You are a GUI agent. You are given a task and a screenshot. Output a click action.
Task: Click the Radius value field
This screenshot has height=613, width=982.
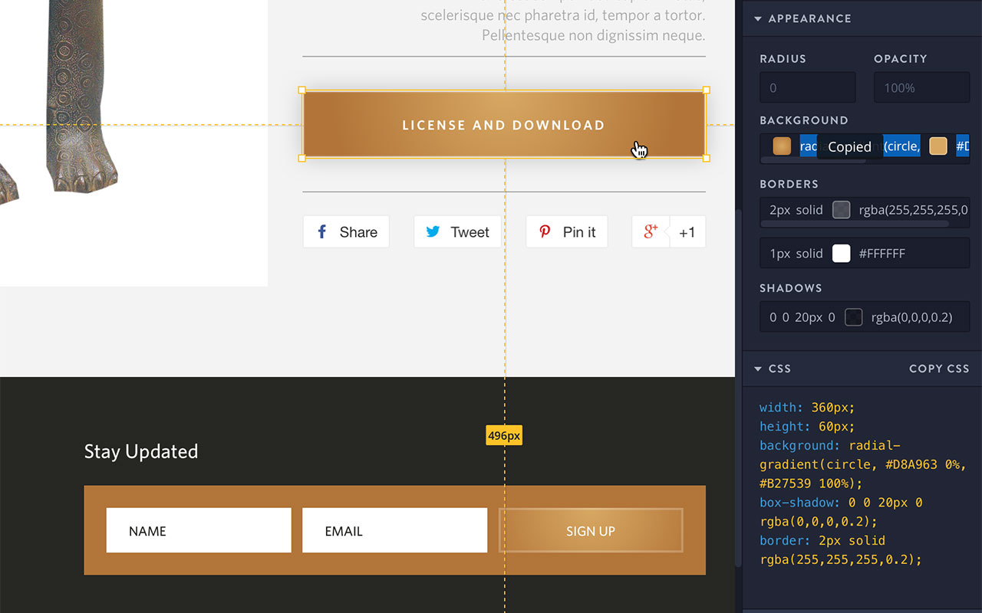click(x=807, y=88)
